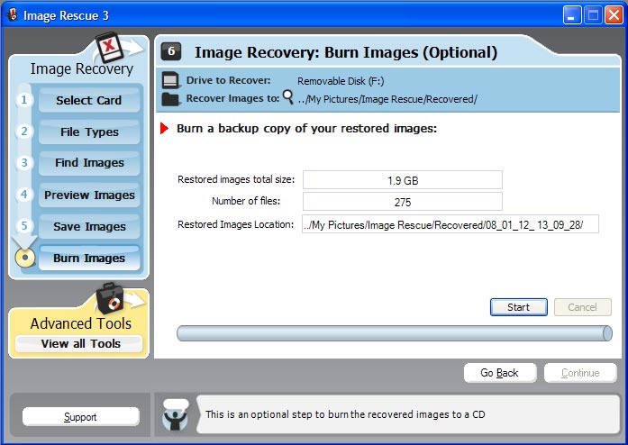Image resolution: width=628 pixels, height=445 pixels.
Task: Click the Advanced Tools toolbox icon
Action: click(x=110, y=299)
